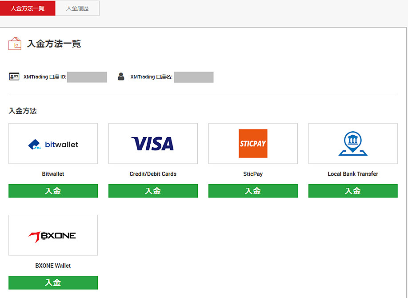The height and width of the screenshot is (298, 408).
Task: Click the ID card icon beside 口座 ID
Action: tap(14, 77)
